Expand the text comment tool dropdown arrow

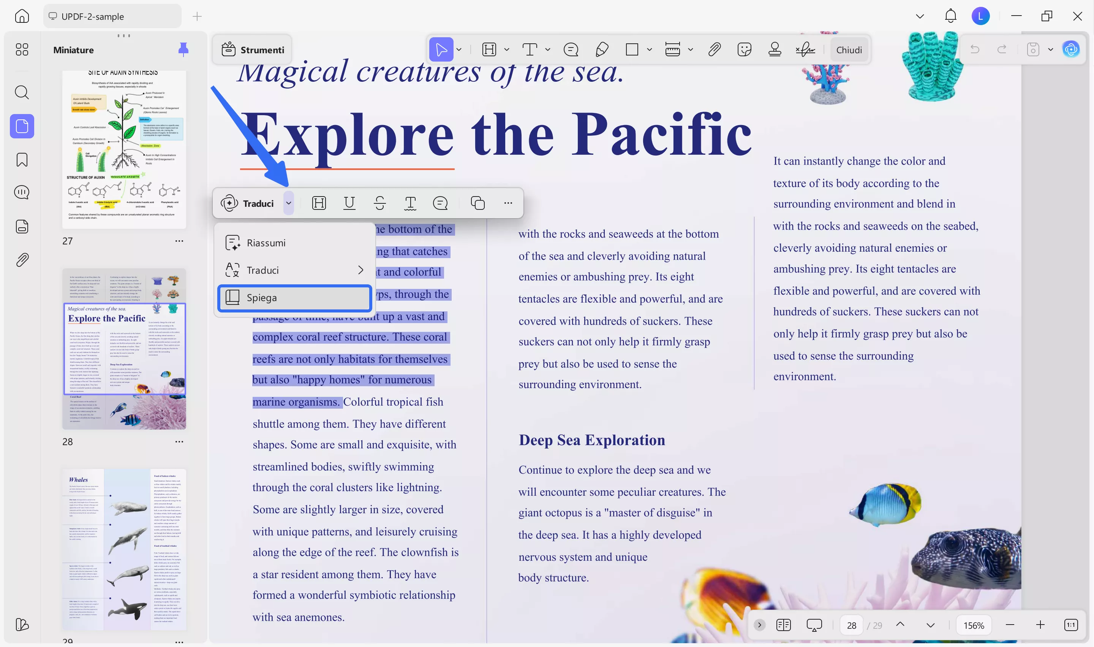pyautogui.click(x=548, y=50)
